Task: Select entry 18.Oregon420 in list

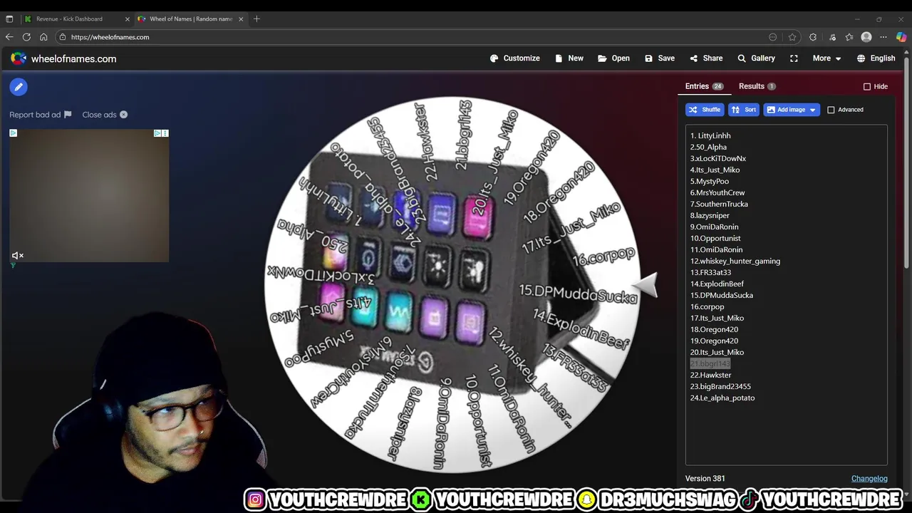Action: [714, 329]
